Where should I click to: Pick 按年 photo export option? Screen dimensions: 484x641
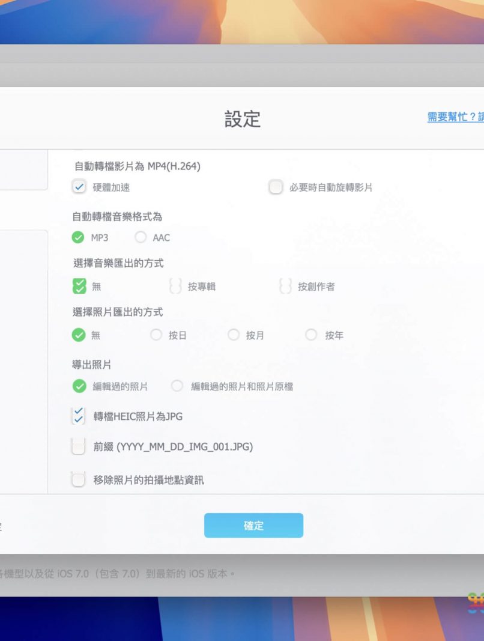[311, 335]
